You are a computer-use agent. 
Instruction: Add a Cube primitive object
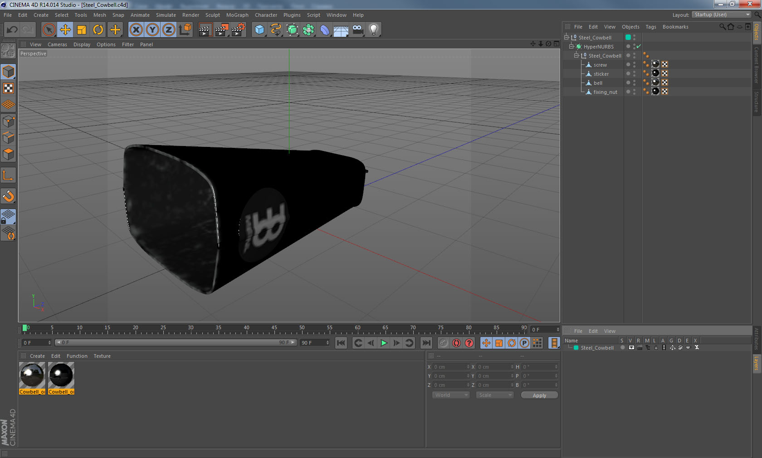259,30
